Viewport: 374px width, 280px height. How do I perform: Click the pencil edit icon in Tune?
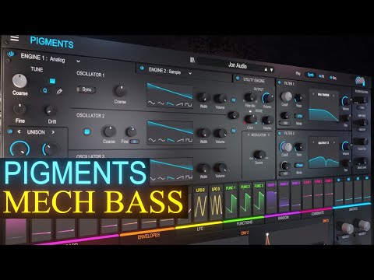click(x=59, y=91)
